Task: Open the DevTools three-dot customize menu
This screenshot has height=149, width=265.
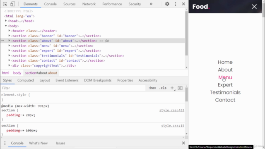Action: tap(176, 4)
